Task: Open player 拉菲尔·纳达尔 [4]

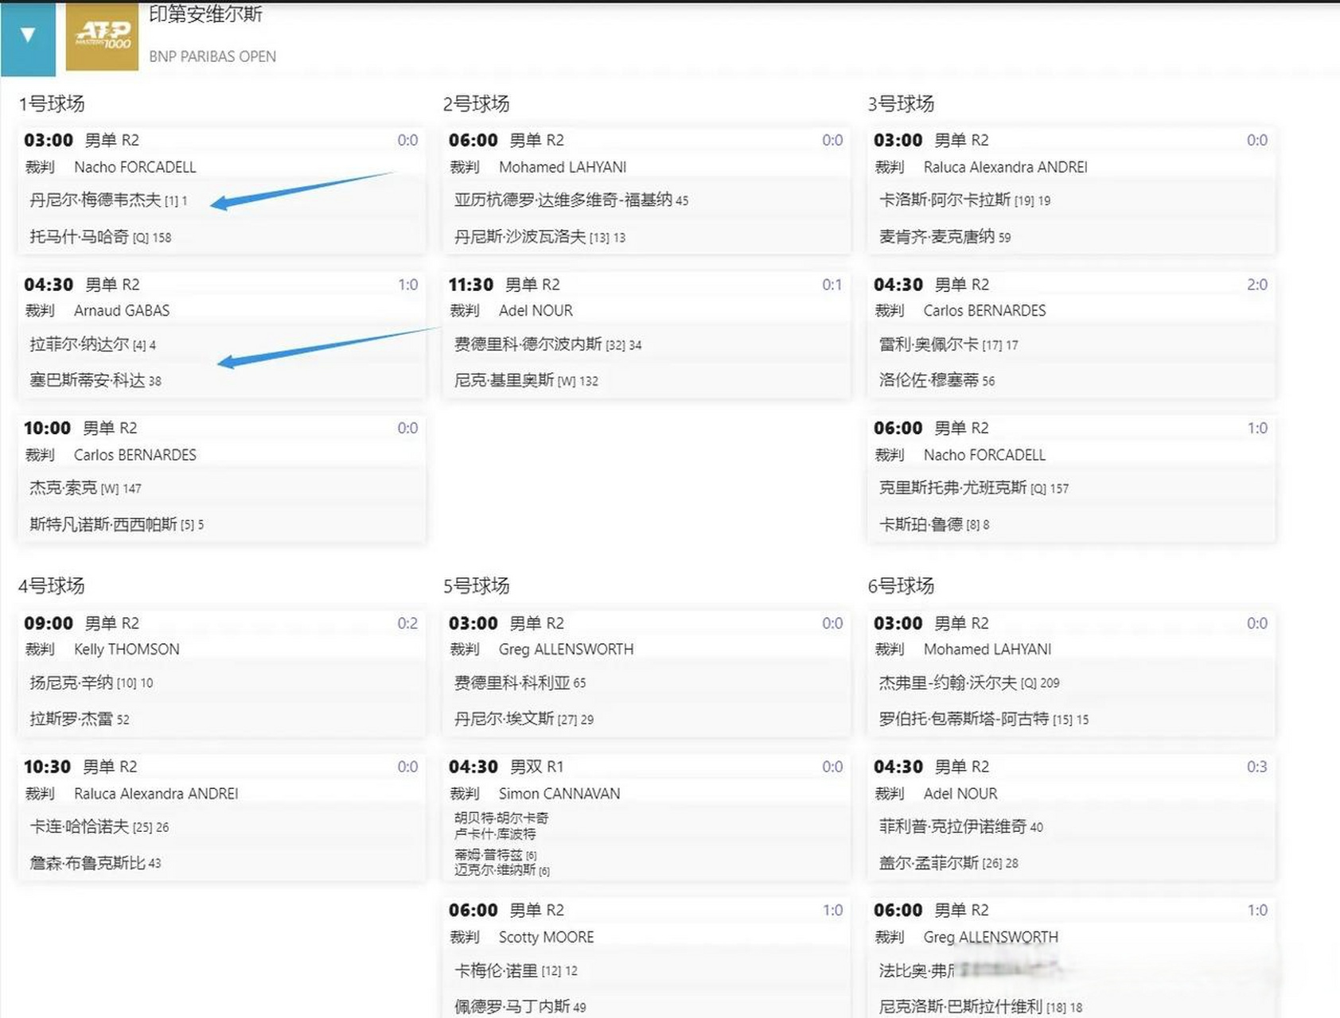Action: tap(92, 344)
